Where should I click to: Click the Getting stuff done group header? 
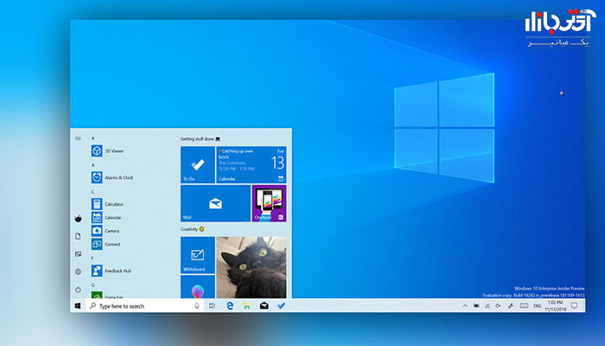201,138
